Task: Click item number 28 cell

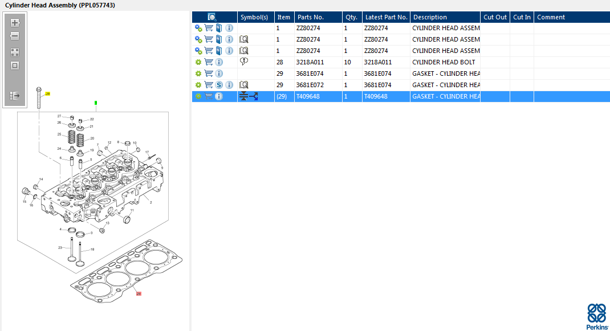Action: [284, 62]
